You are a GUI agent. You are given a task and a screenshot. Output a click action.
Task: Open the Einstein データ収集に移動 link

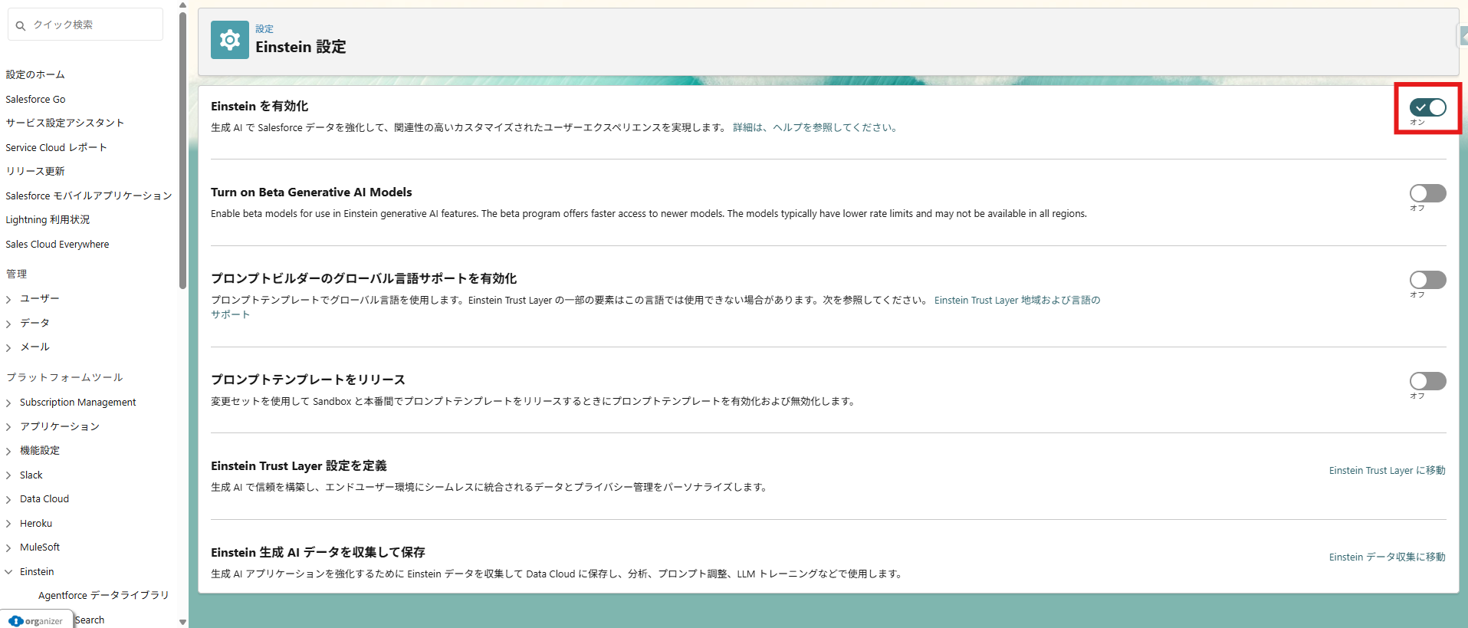click(x=1387, y=557)
